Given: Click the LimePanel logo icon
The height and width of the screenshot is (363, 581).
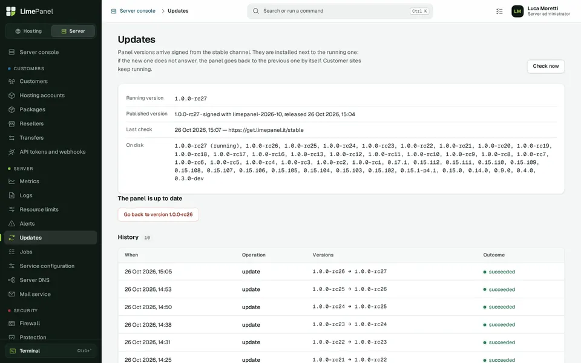Looking at the screenshot, I should click(x=11, y=11).
